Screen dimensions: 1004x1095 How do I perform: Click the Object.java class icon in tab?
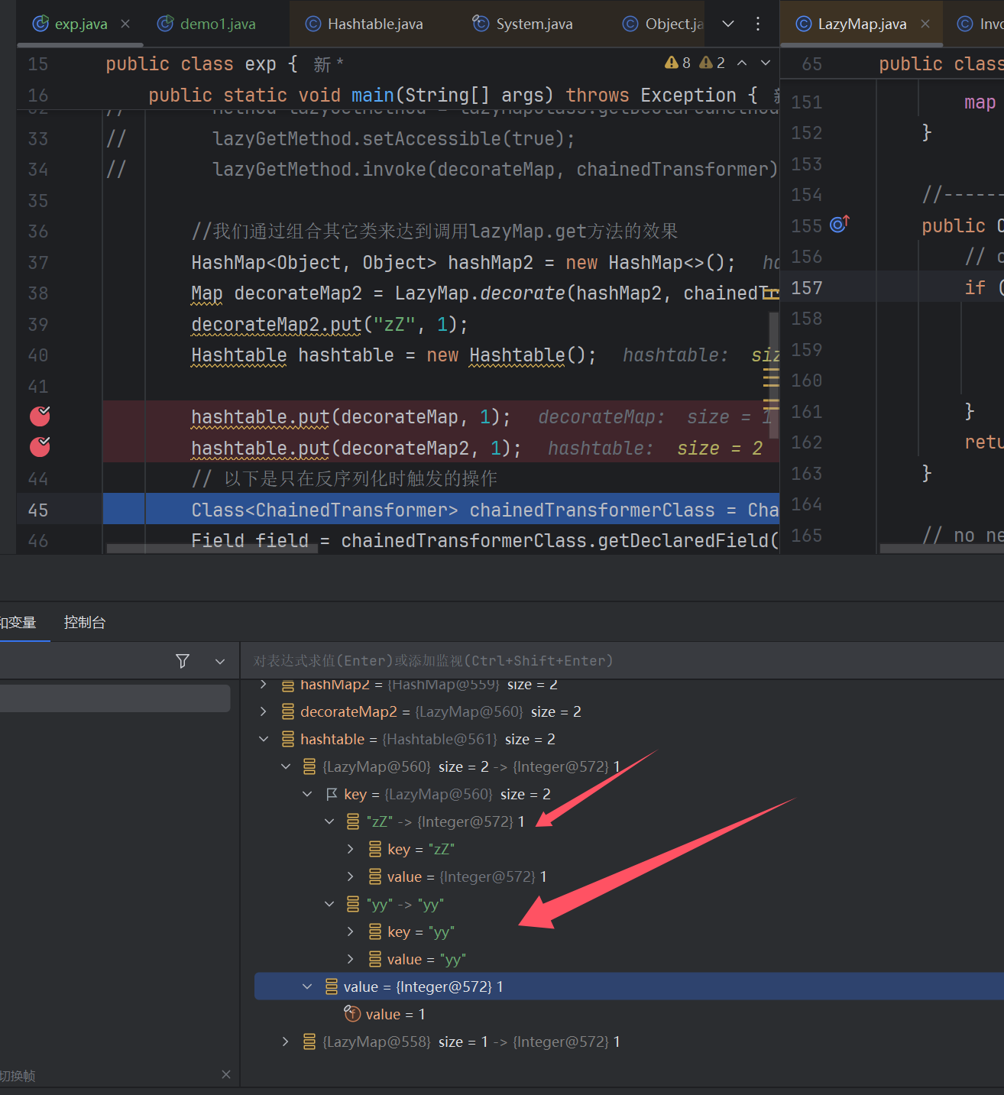tap(630, 24)
